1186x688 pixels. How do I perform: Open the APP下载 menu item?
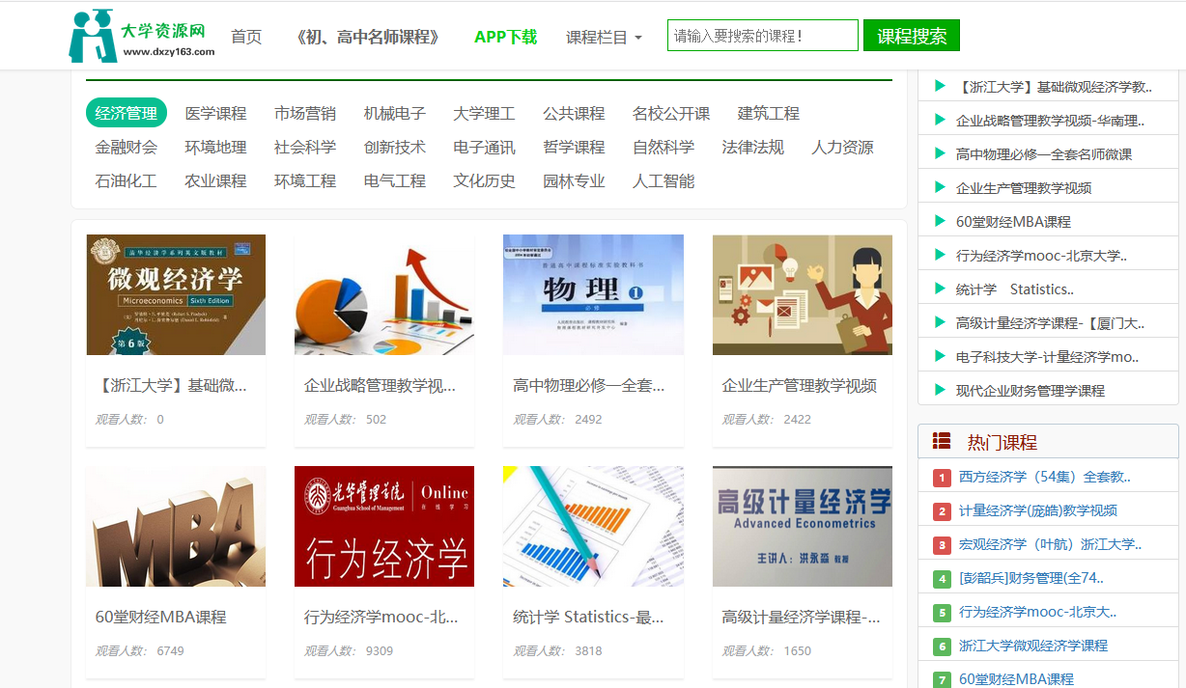505,35
